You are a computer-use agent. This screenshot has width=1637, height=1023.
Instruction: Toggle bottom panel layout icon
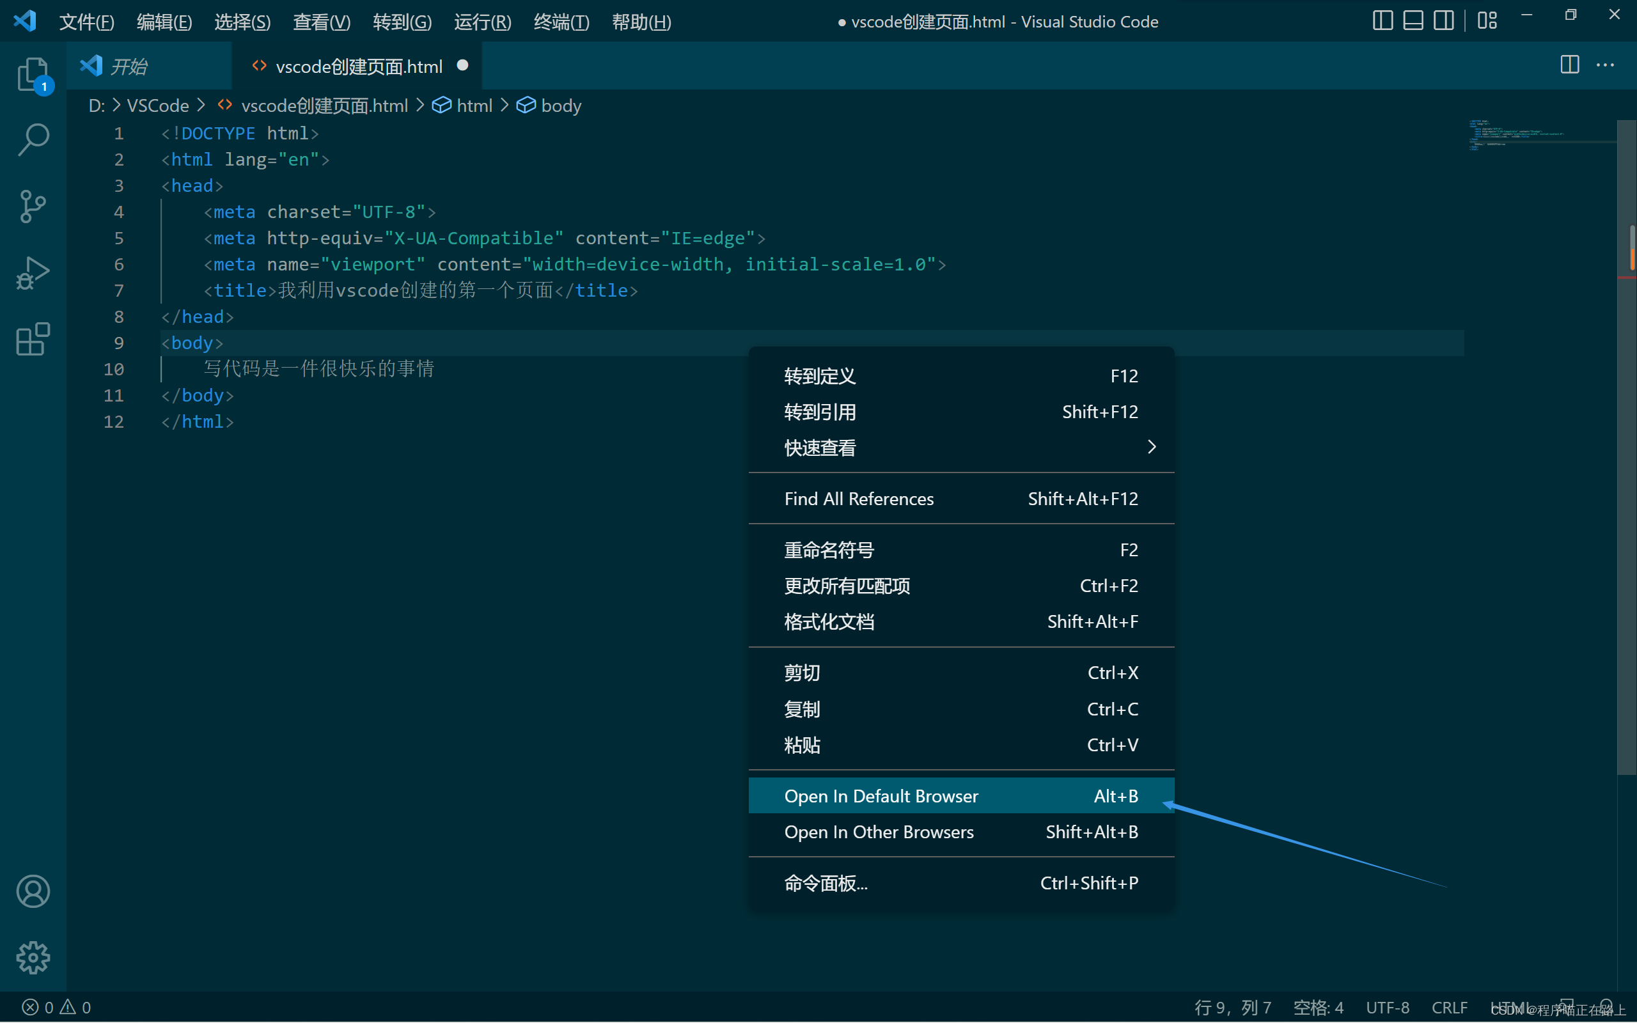(1413, 21)
